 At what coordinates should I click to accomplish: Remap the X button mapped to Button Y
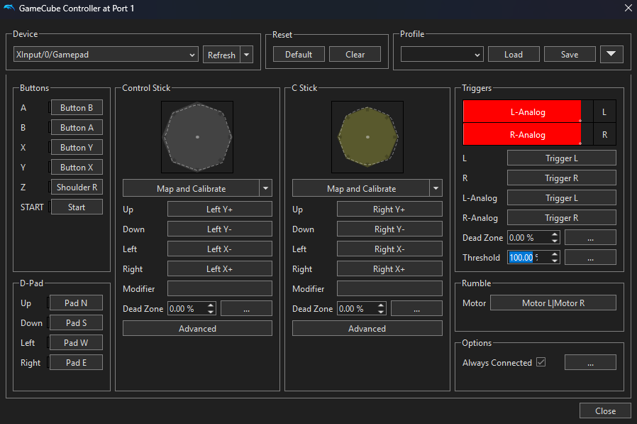tap(77, 147)
